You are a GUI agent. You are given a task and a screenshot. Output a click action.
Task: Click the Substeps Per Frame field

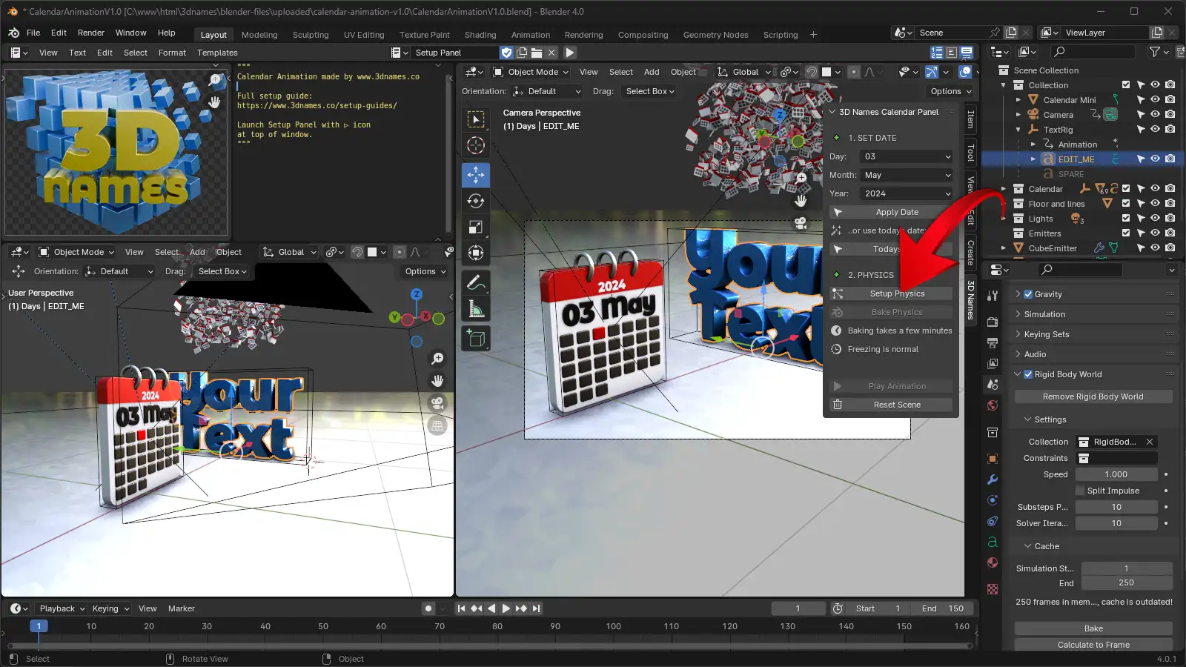point(1116,507)
